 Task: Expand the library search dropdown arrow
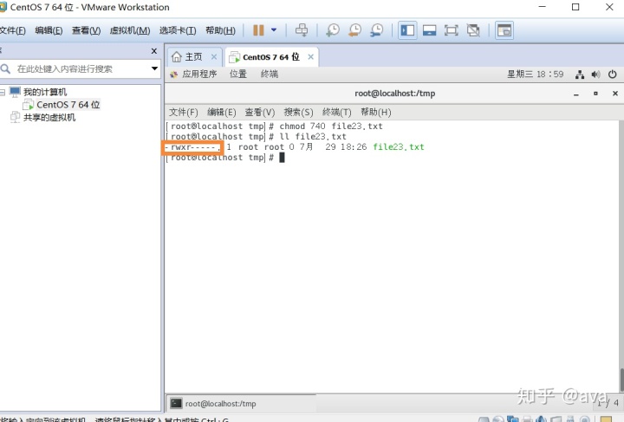[x=154, y=68]
